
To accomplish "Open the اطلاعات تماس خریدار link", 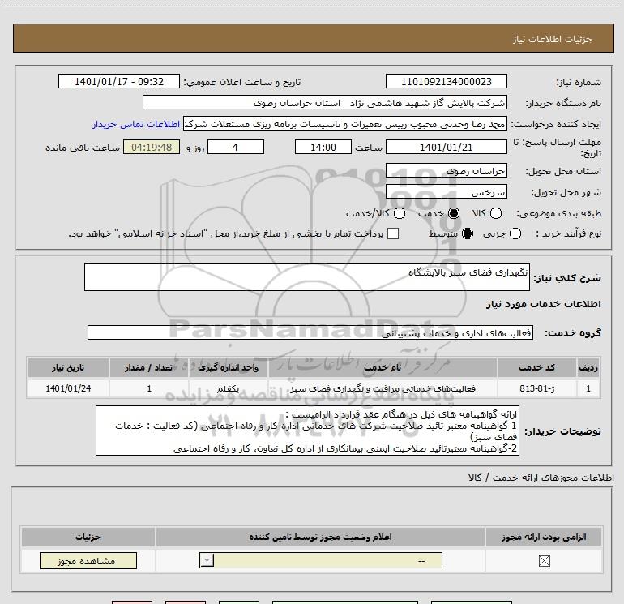I will pos(136,124).
